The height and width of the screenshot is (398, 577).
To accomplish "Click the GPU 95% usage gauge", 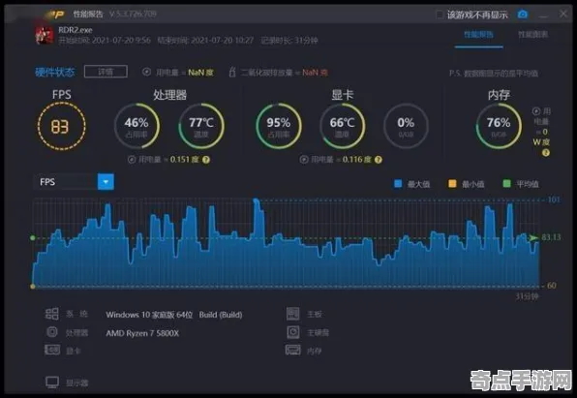I will [279, 126].
